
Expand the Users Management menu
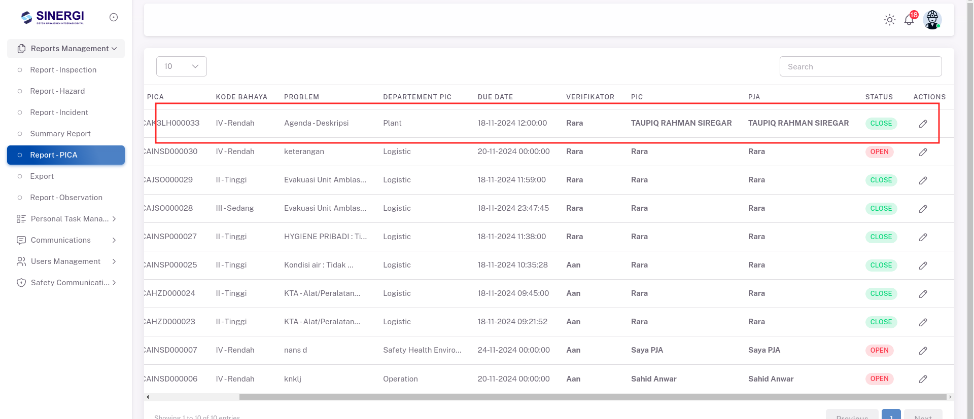tap(66, 261)
